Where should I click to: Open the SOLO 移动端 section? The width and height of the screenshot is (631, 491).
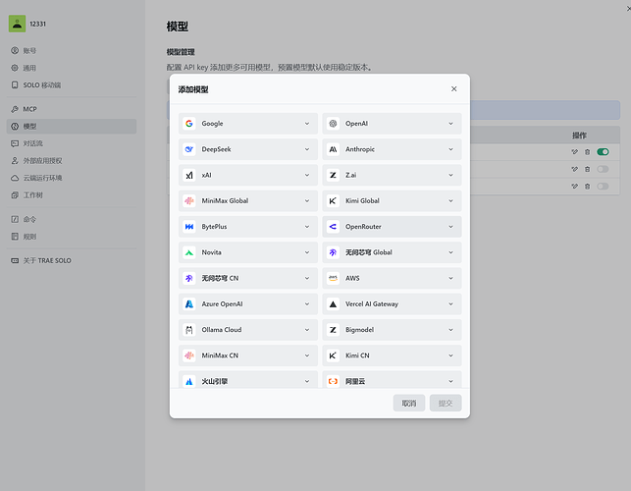point(72,85)
